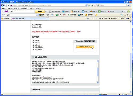Open the 編輯(E) menu

tap(10, 8)
